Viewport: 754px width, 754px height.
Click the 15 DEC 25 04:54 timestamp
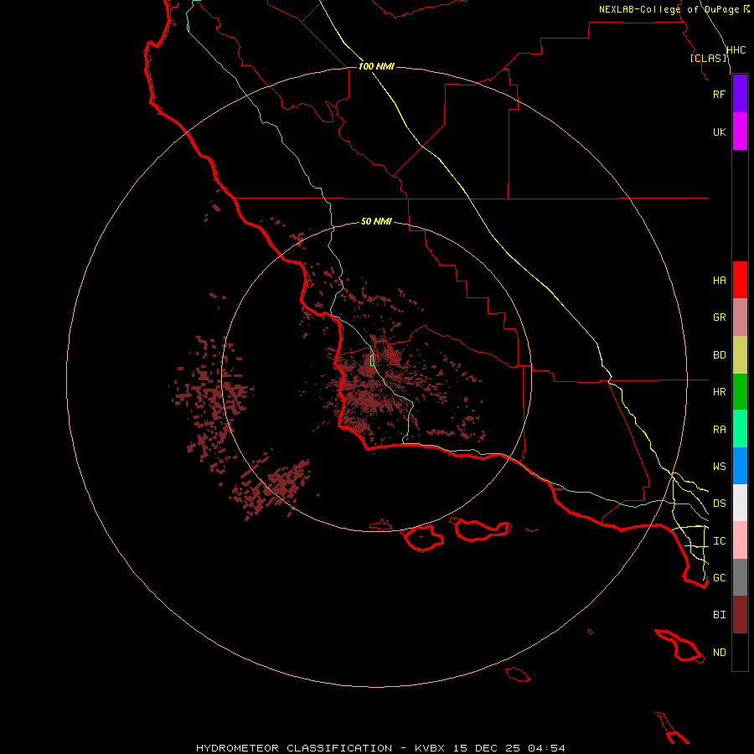point(509,748)
